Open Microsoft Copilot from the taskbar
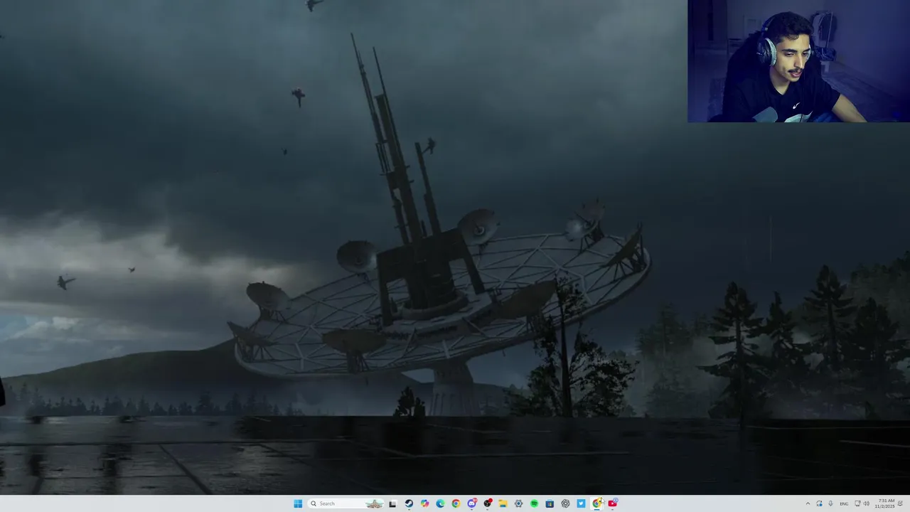Viewport: 910px width, 512px height. [x=424, y=503]
